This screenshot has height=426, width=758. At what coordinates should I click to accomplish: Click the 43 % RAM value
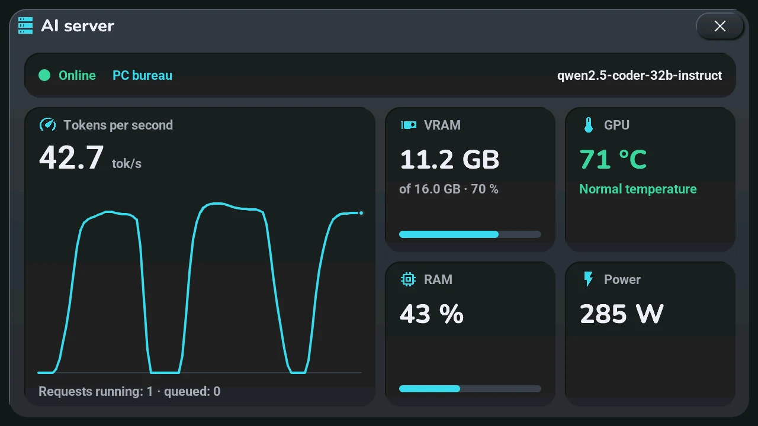click(432, 314)
